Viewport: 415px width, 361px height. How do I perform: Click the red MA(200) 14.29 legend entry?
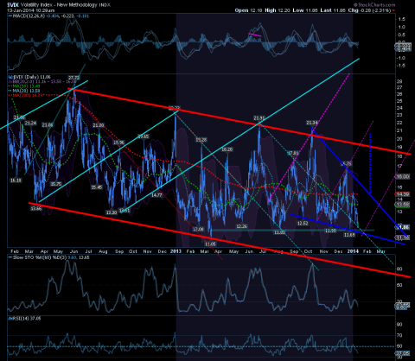tap(26, 95)
